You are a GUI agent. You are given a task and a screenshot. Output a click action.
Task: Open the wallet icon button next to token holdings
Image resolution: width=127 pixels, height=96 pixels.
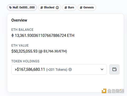(x=114, y=69)
